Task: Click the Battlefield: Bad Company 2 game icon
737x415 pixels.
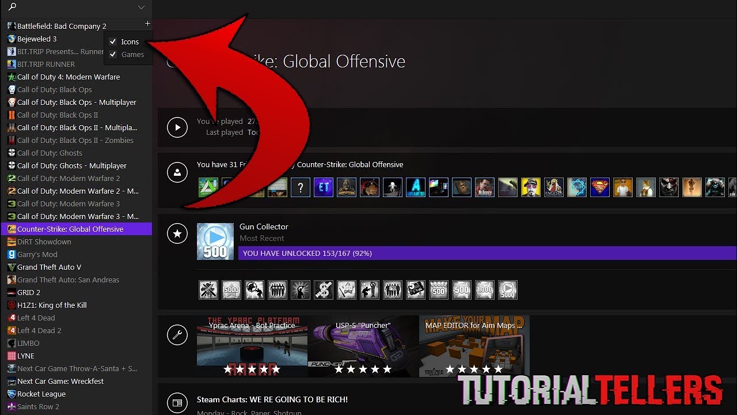Action: coord(12,26)
